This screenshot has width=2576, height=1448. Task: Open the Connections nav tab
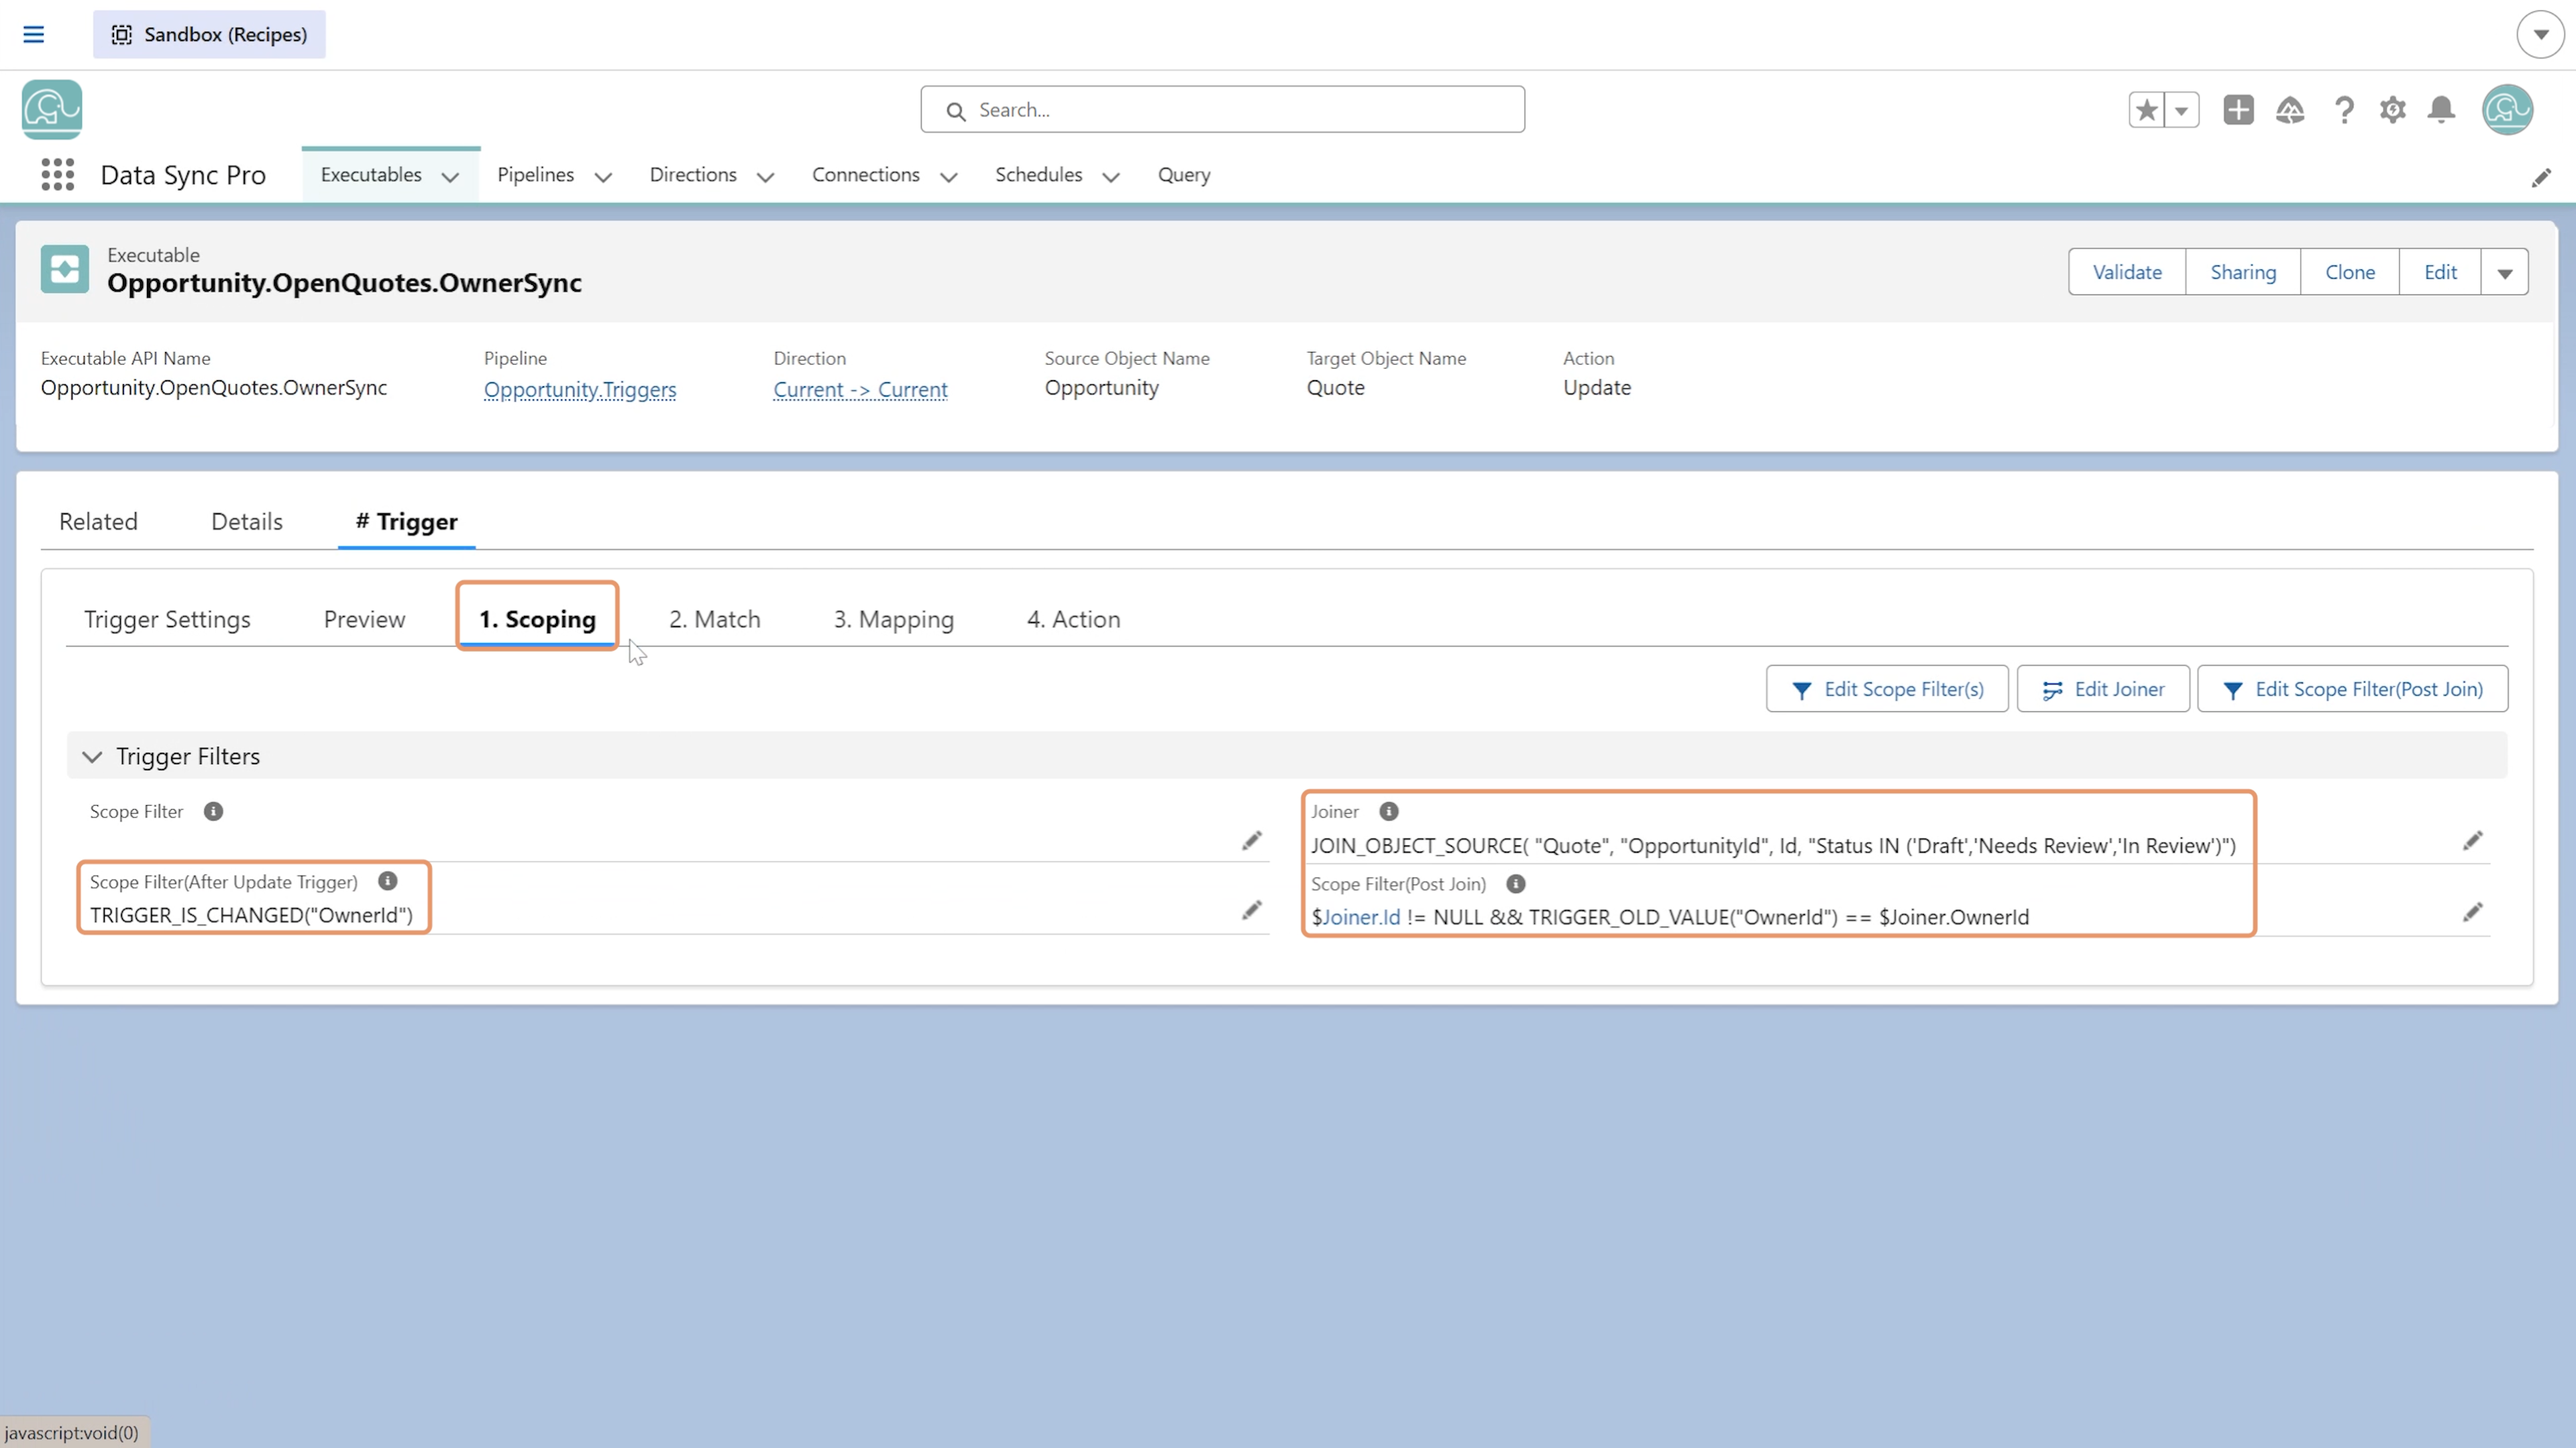point(865,175)
